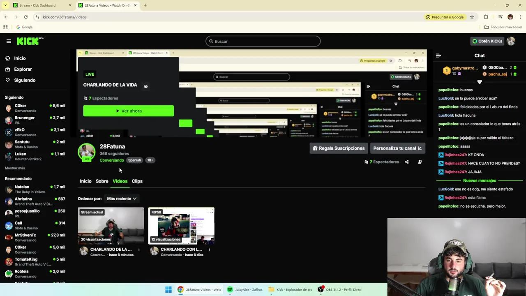Image resolution: width=526 pixels, height=296 pixels.
Task: Go to Inicio in sidebar
Action: (20, 58)
